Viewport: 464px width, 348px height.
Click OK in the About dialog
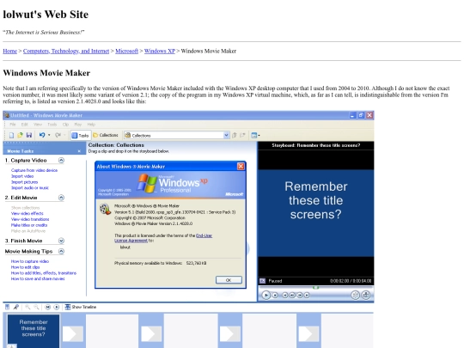pos(229,280)
